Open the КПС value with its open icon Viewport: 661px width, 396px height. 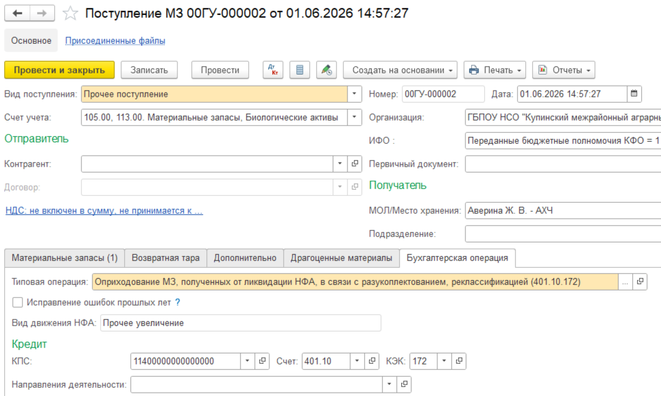point(262,361)
